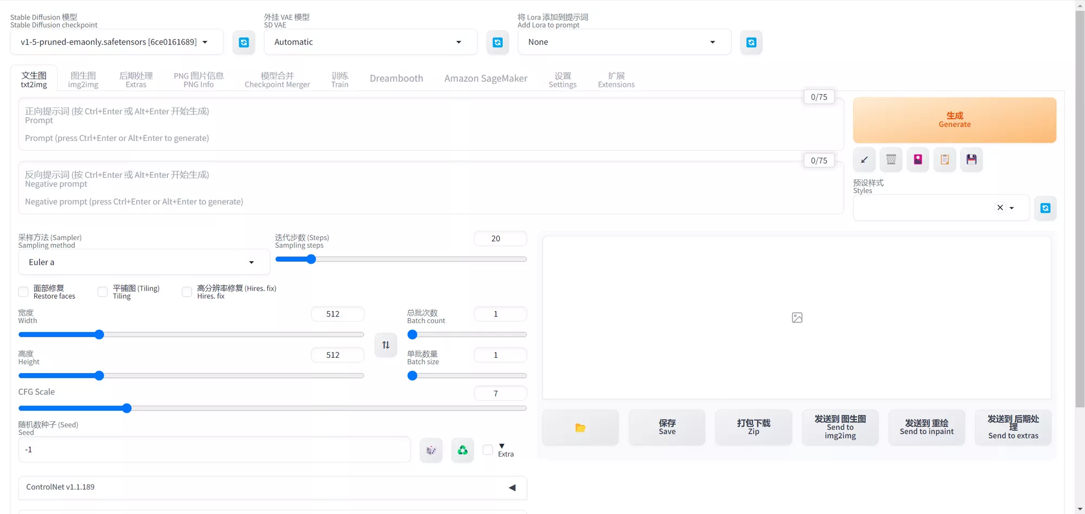Refresh the Lora list icon

click(x=751, y=42)
